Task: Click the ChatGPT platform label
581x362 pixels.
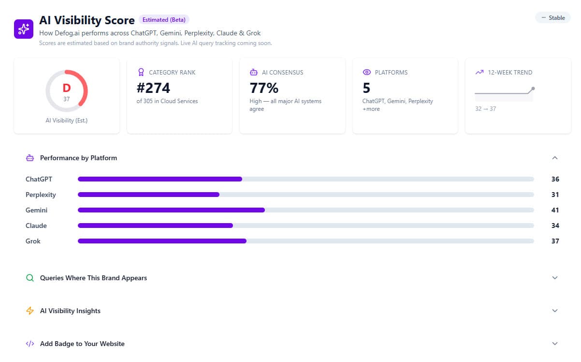Action: click(39, 179)
